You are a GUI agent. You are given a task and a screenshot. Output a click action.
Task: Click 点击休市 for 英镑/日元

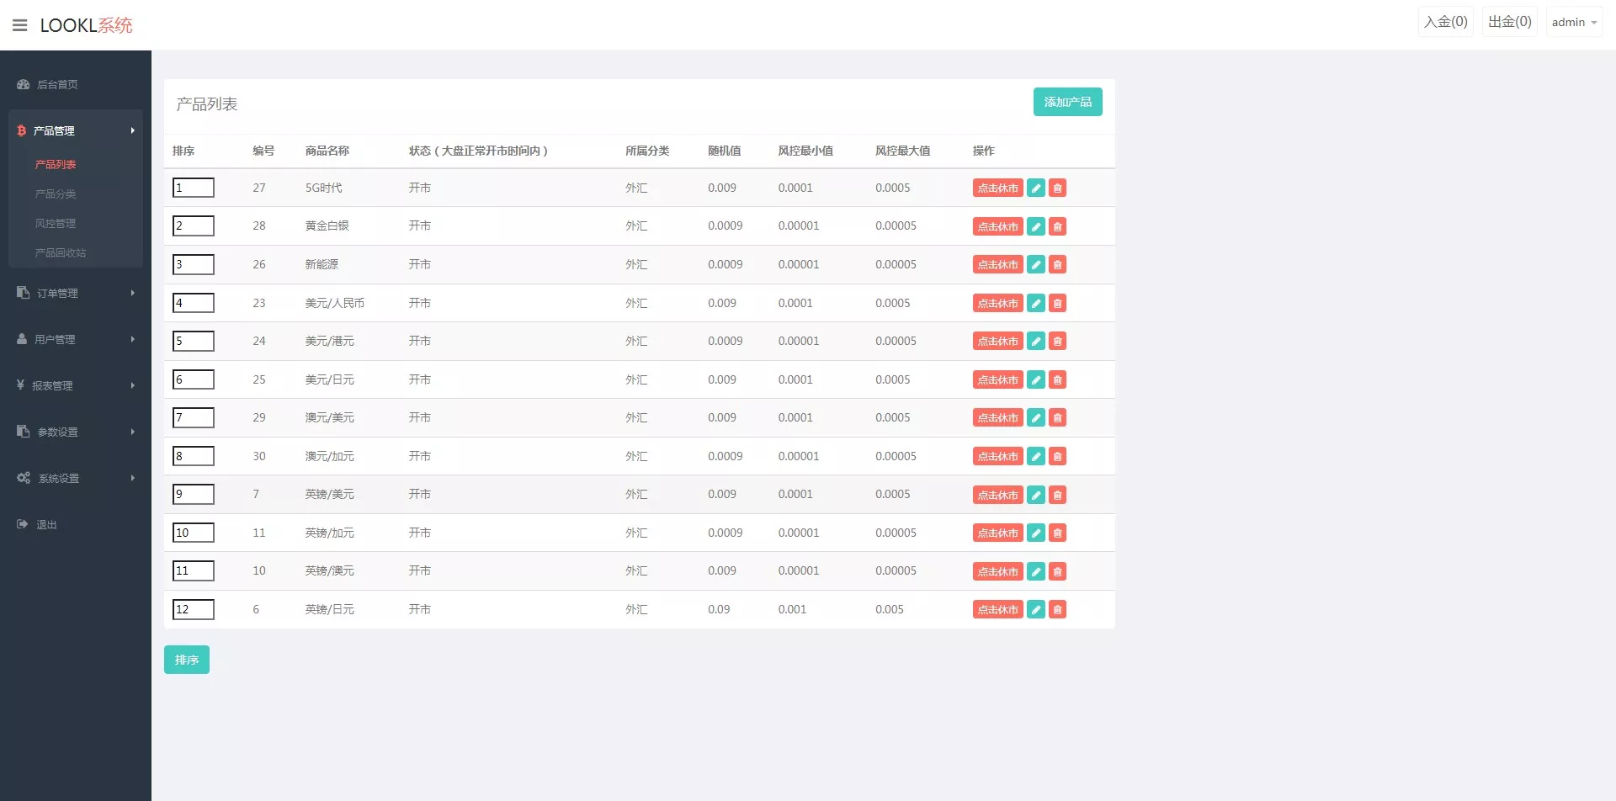(x=997, y=609)
